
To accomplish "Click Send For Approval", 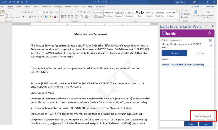I will pos(203,116).
